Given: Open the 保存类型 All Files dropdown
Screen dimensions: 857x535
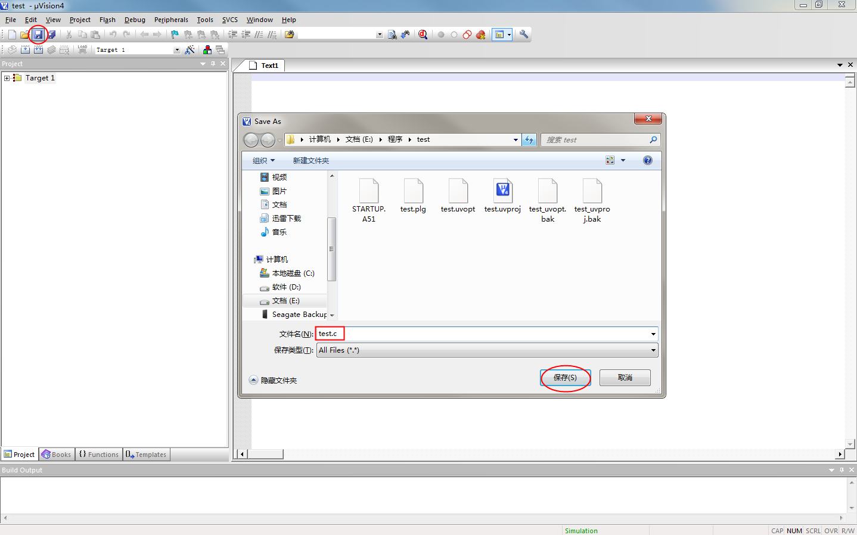Looking at the screenshot, I should pos(653,350).
